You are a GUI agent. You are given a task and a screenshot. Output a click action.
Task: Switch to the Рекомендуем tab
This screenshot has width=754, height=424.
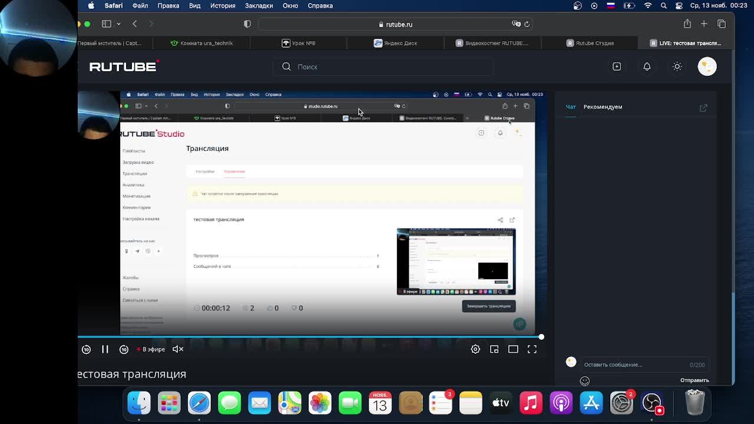click(603, 107)
